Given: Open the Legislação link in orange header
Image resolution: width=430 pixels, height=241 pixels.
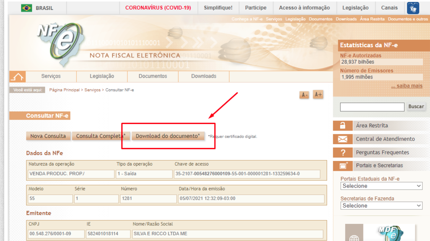Looking at the screenshot, I should (295, 19).
